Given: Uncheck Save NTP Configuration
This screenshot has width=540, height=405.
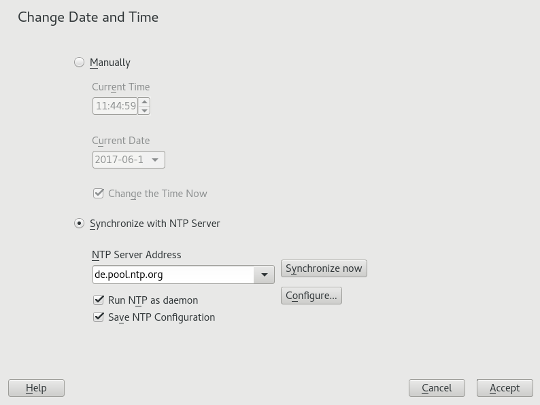Looking at the screenshot, I should point(99,317).
